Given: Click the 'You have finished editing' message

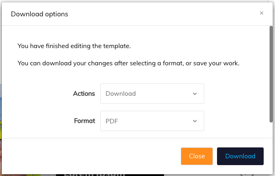Looking at the screenshot, I should tap(74, 46).
